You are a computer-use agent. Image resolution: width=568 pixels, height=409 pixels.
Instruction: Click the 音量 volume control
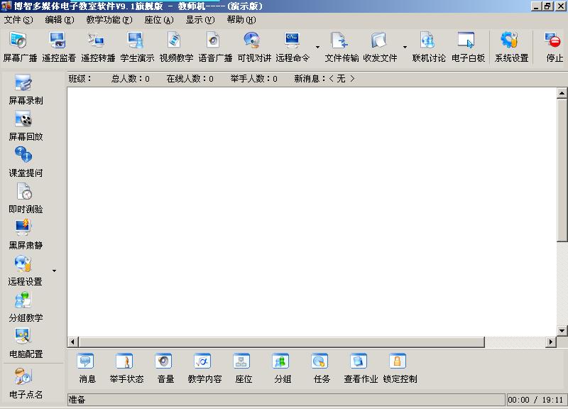(x=165, y=369)
